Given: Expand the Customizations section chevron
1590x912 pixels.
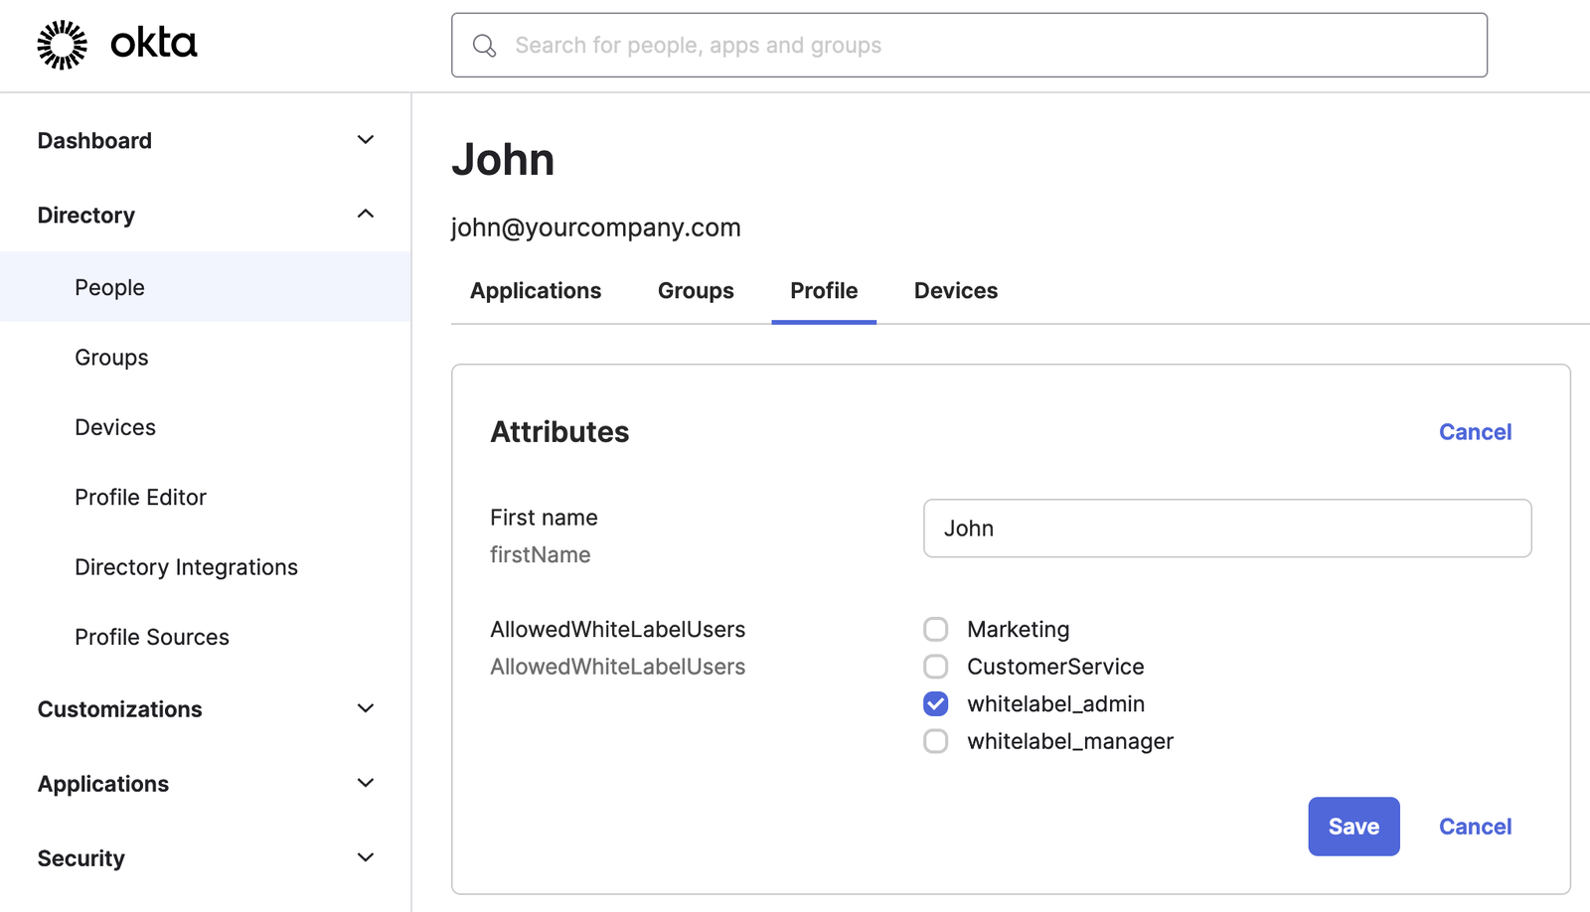Looking at the screenshot, I should click(366, 708).
